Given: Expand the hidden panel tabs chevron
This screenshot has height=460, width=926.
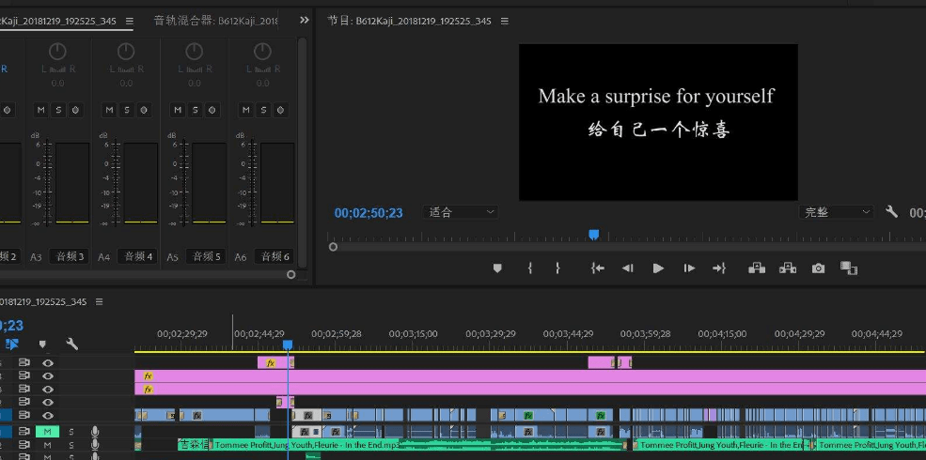Looking at the screenshot, I should click(x=305, y=21).
